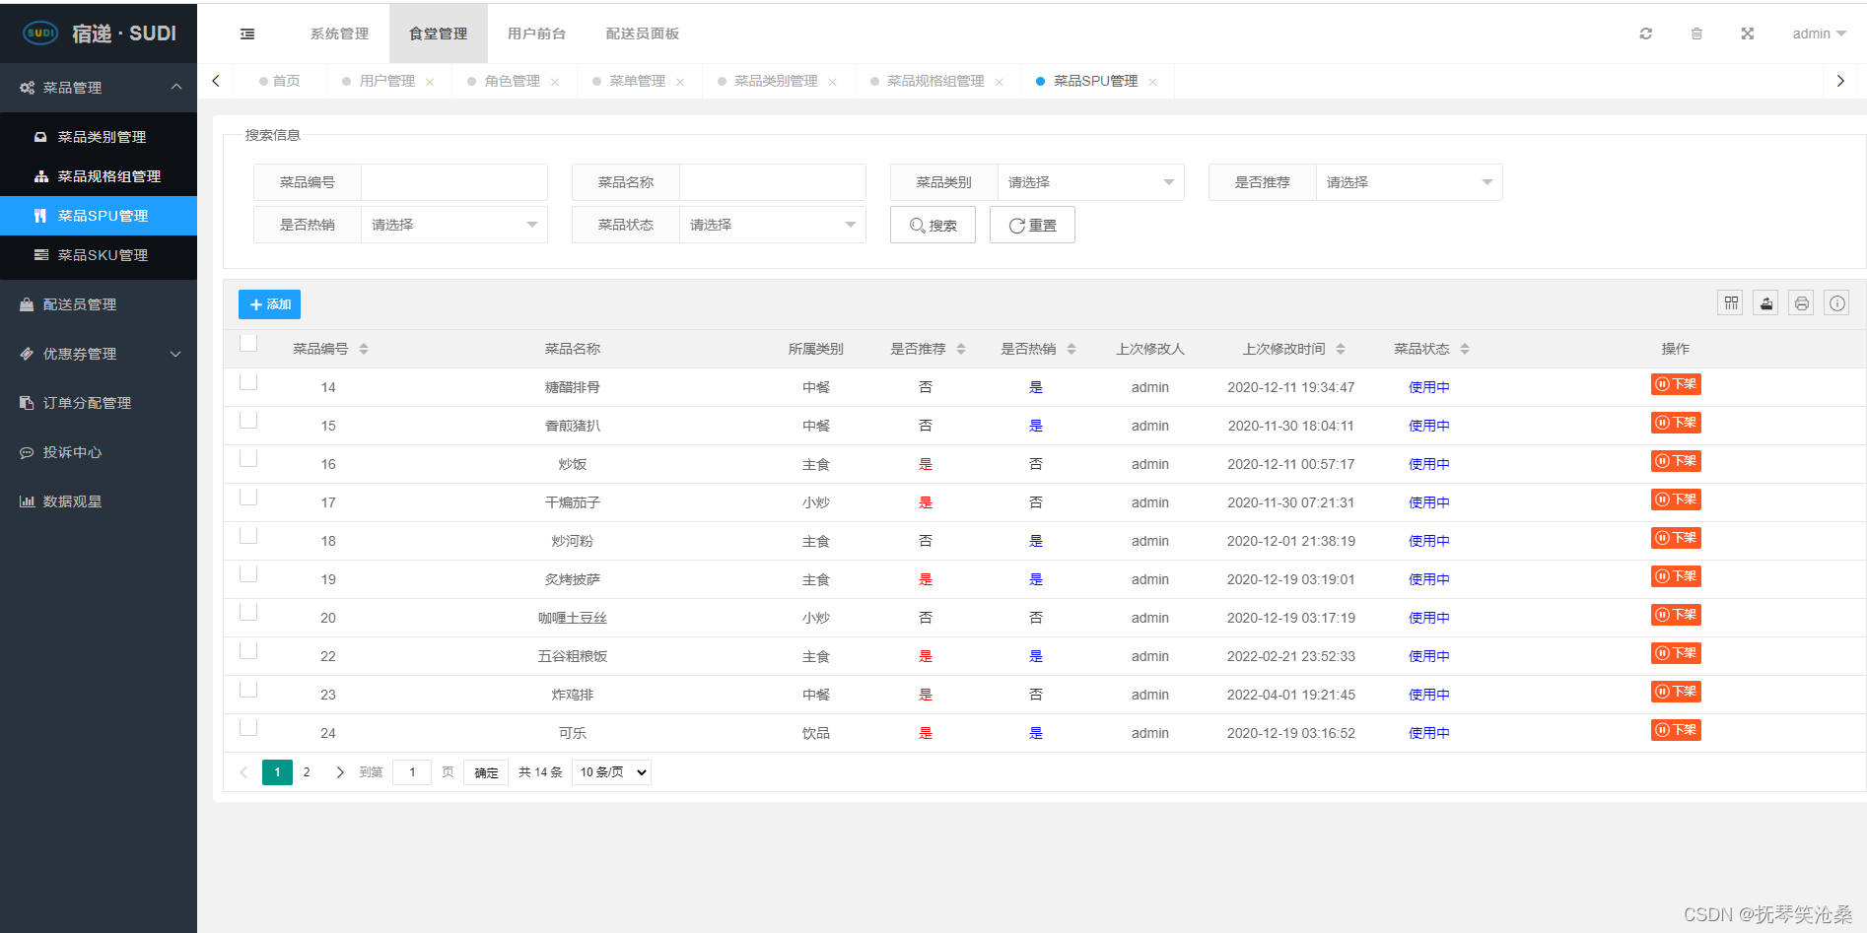Click the 添加 button
This screenshot has height=933, width=1867.
point(269,304)
